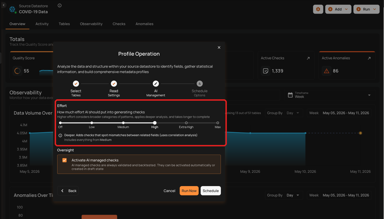Open the Anomalies tab
The height and width of the screenshot is (219, 384).
pyautogui.click(x=144, y=24)
